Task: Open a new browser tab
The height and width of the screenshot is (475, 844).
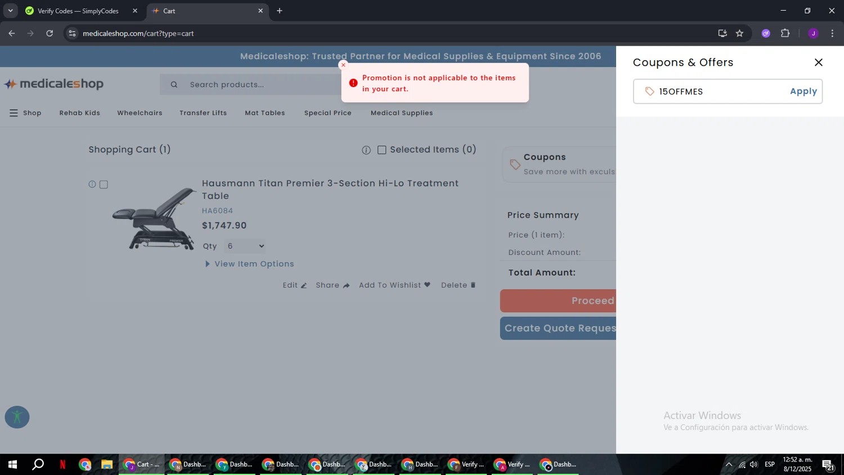Action: (x=280, y=11)
